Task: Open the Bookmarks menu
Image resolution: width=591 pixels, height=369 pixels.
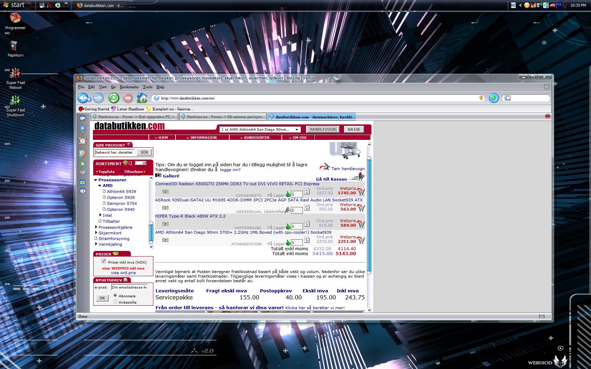Action: click(x=129, y=87)
